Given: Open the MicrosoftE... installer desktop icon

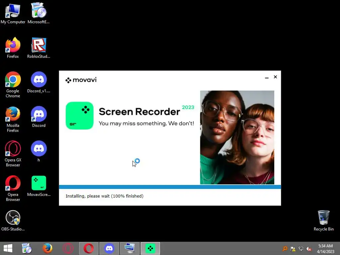Looking at the screenshot, I should click(x=39, y=13).
